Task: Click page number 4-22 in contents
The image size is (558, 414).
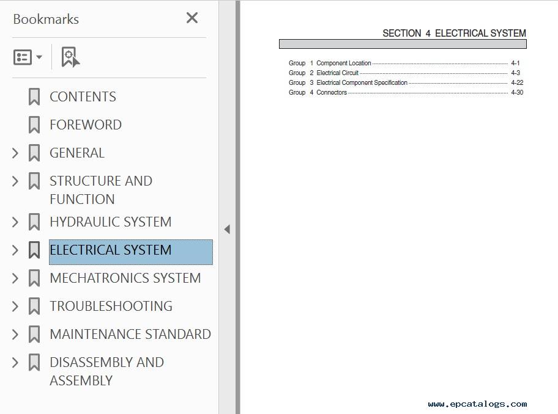Action: coord(517,82)
